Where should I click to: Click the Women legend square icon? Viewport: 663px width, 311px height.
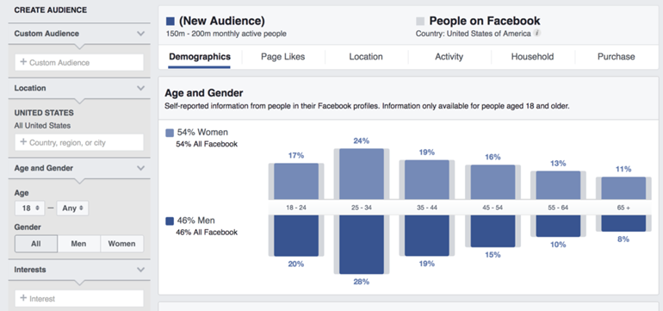pos(170,133)
